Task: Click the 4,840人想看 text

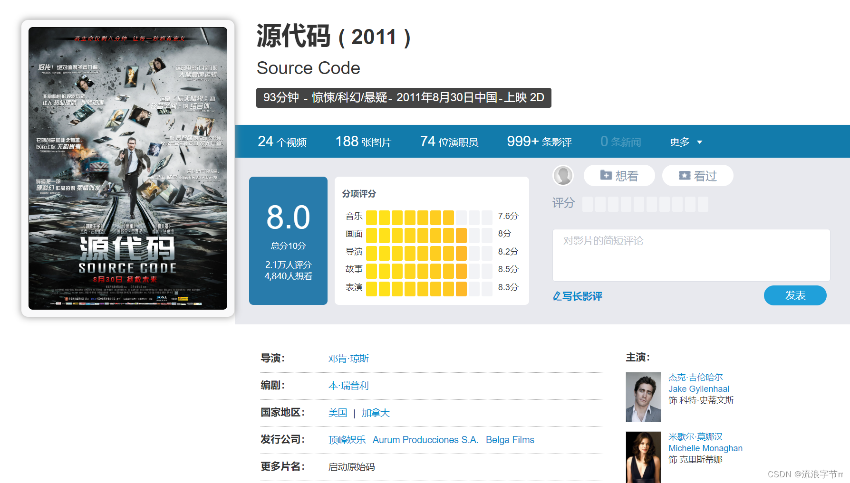Action: (x=288, y=276)
